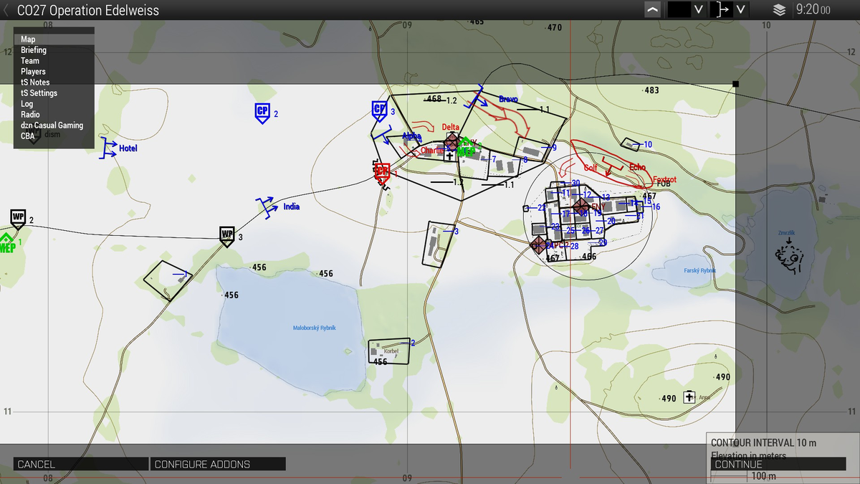Open the Players menu item
This screenshot has height=484, width=860.
(54, 72)
